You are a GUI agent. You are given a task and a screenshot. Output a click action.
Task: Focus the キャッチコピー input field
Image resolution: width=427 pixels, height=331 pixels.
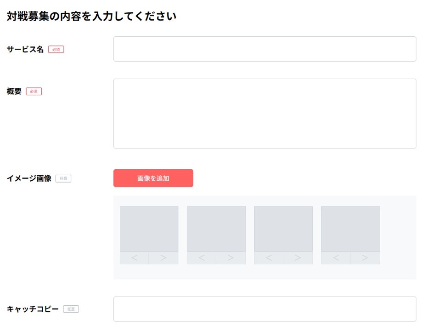(264, 309)
